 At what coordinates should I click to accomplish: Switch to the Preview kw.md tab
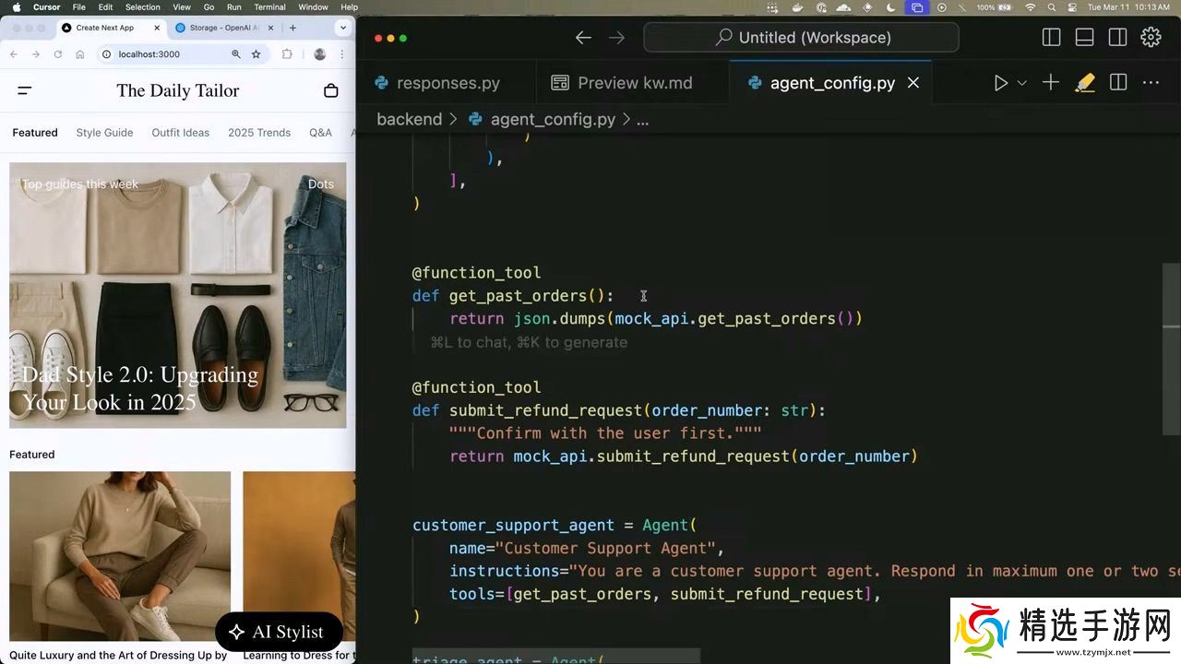click(x=622, y=83)
